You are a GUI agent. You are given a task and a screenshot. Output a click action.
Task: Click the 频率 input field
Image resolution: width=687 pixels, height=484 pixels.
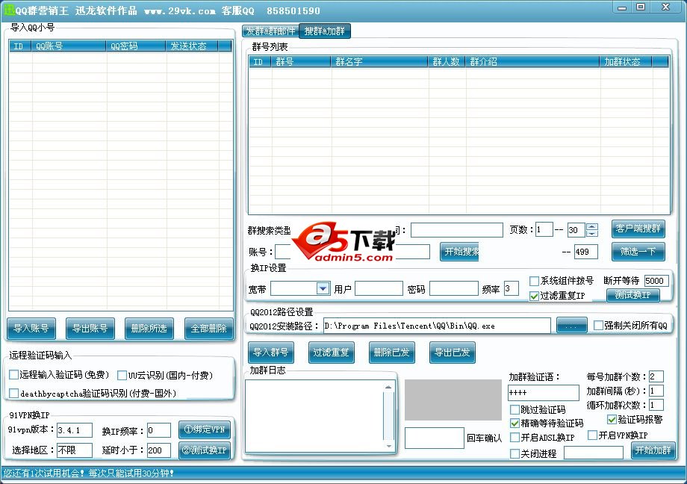tap(511, 288)
